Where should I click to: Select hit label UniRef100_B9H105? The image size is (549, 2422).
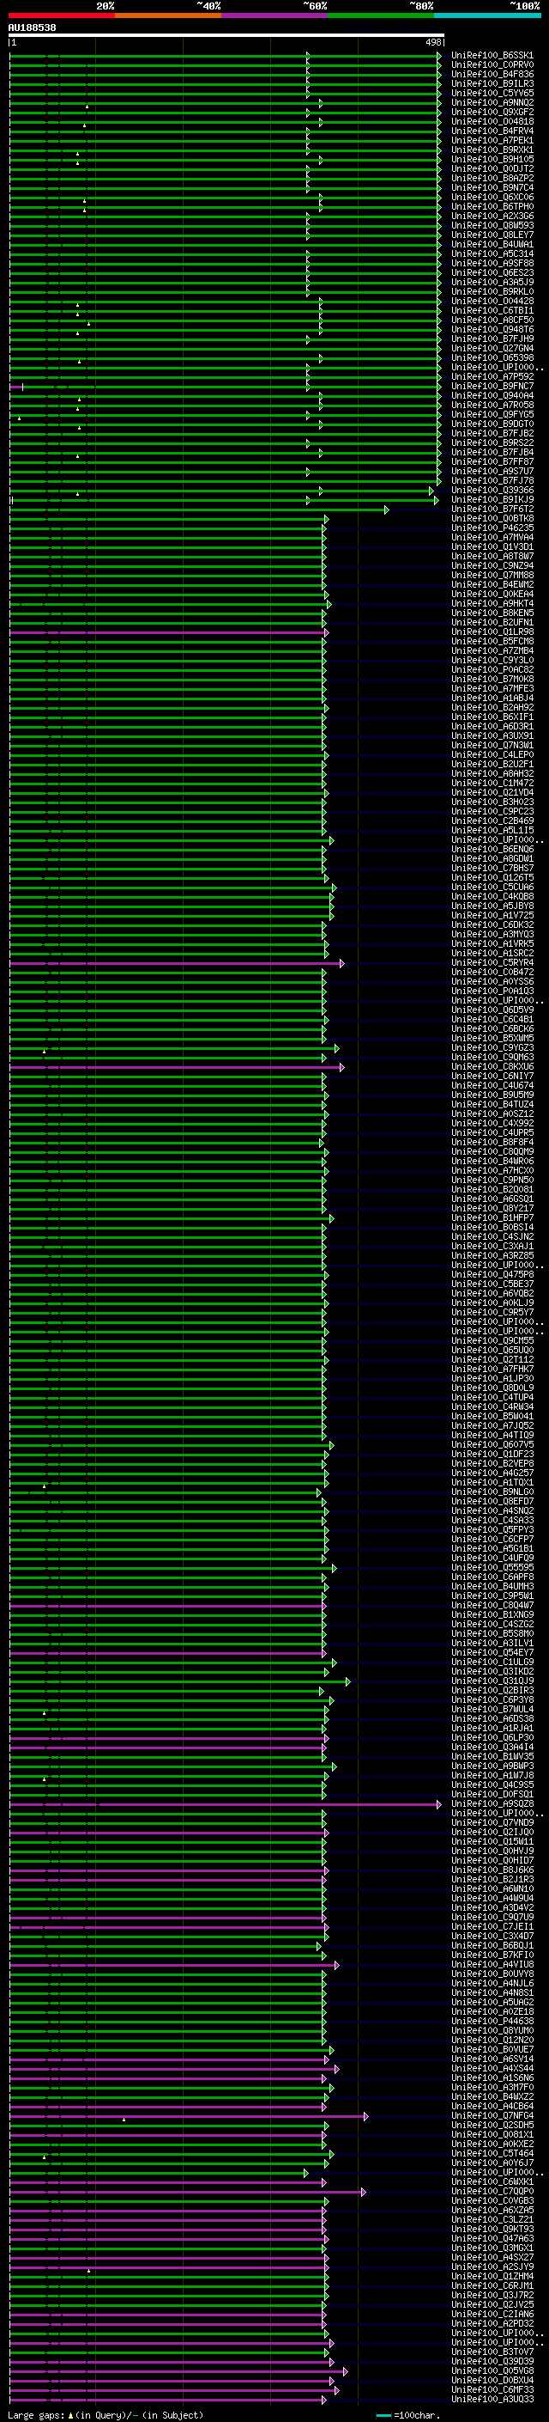(492, 159)
